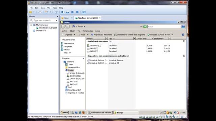
Task: Collapse the Dispositivos con almacenamiento extraíble group
Action: coord(184,56)
